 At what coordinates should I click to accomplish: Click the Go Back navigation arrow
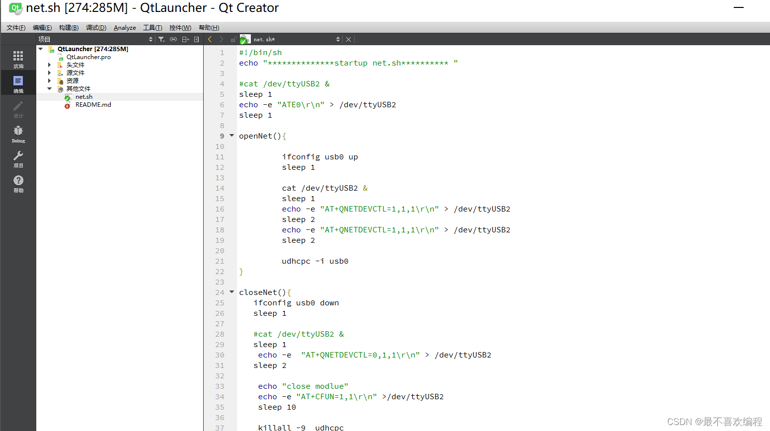click(209, 39)
